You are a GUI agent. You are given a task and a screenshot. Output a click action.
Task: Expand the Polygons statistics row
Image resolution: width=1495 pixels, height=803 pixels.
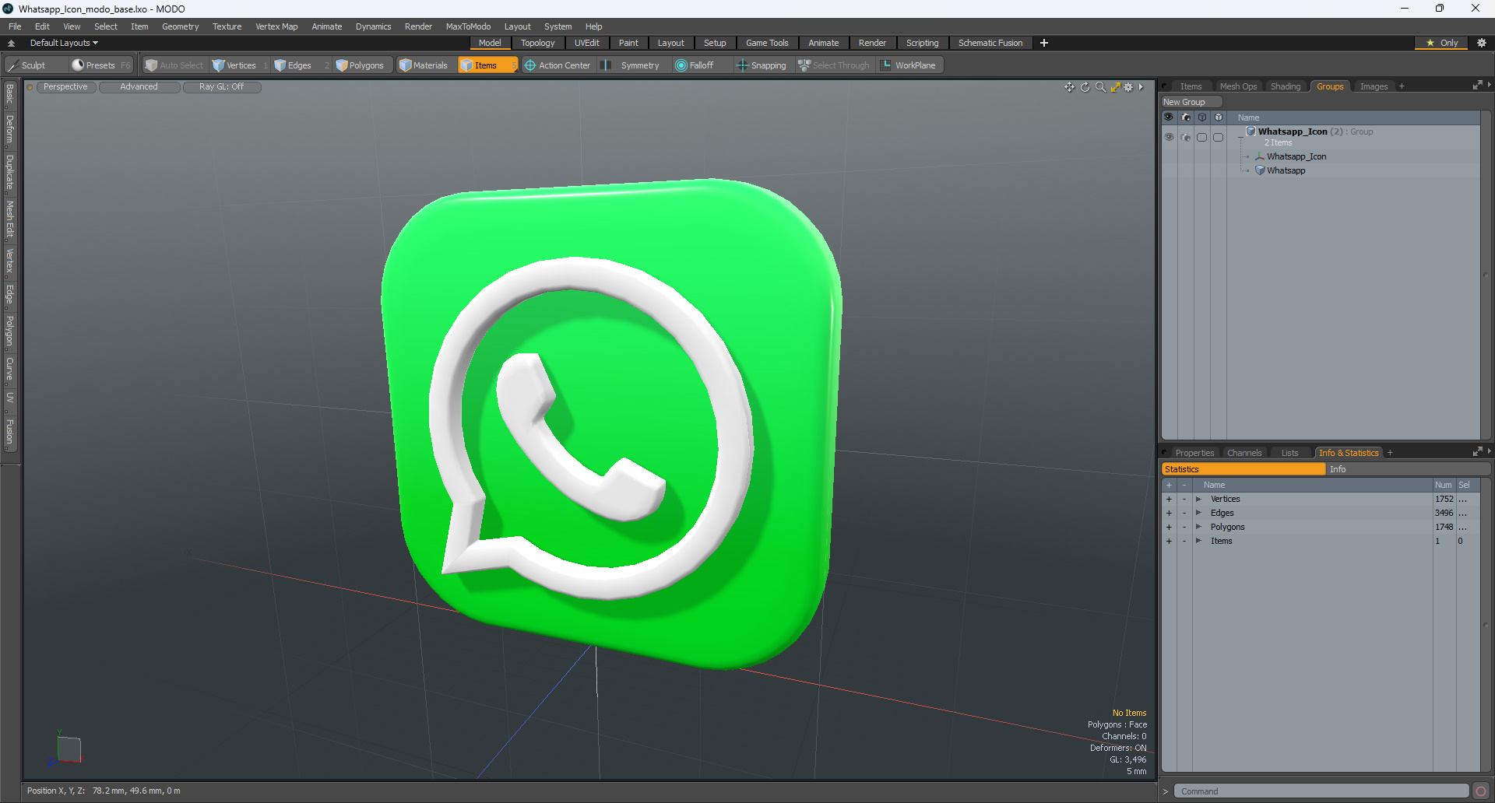click(1199, 527)
